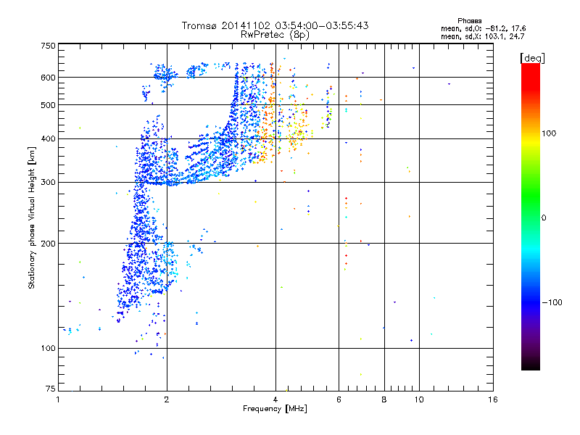Click the subtitle "RwPretec (8p)"

tap(275, 35)
